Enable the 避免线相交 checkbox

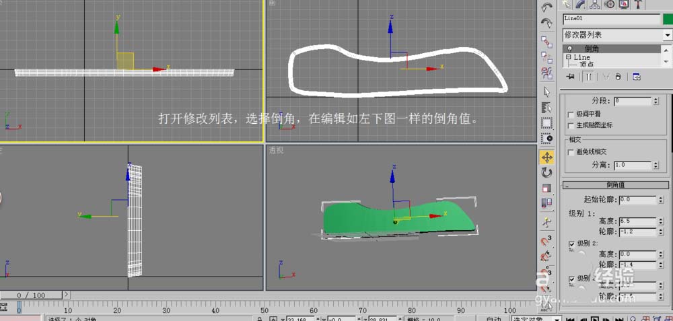point(571,152)
